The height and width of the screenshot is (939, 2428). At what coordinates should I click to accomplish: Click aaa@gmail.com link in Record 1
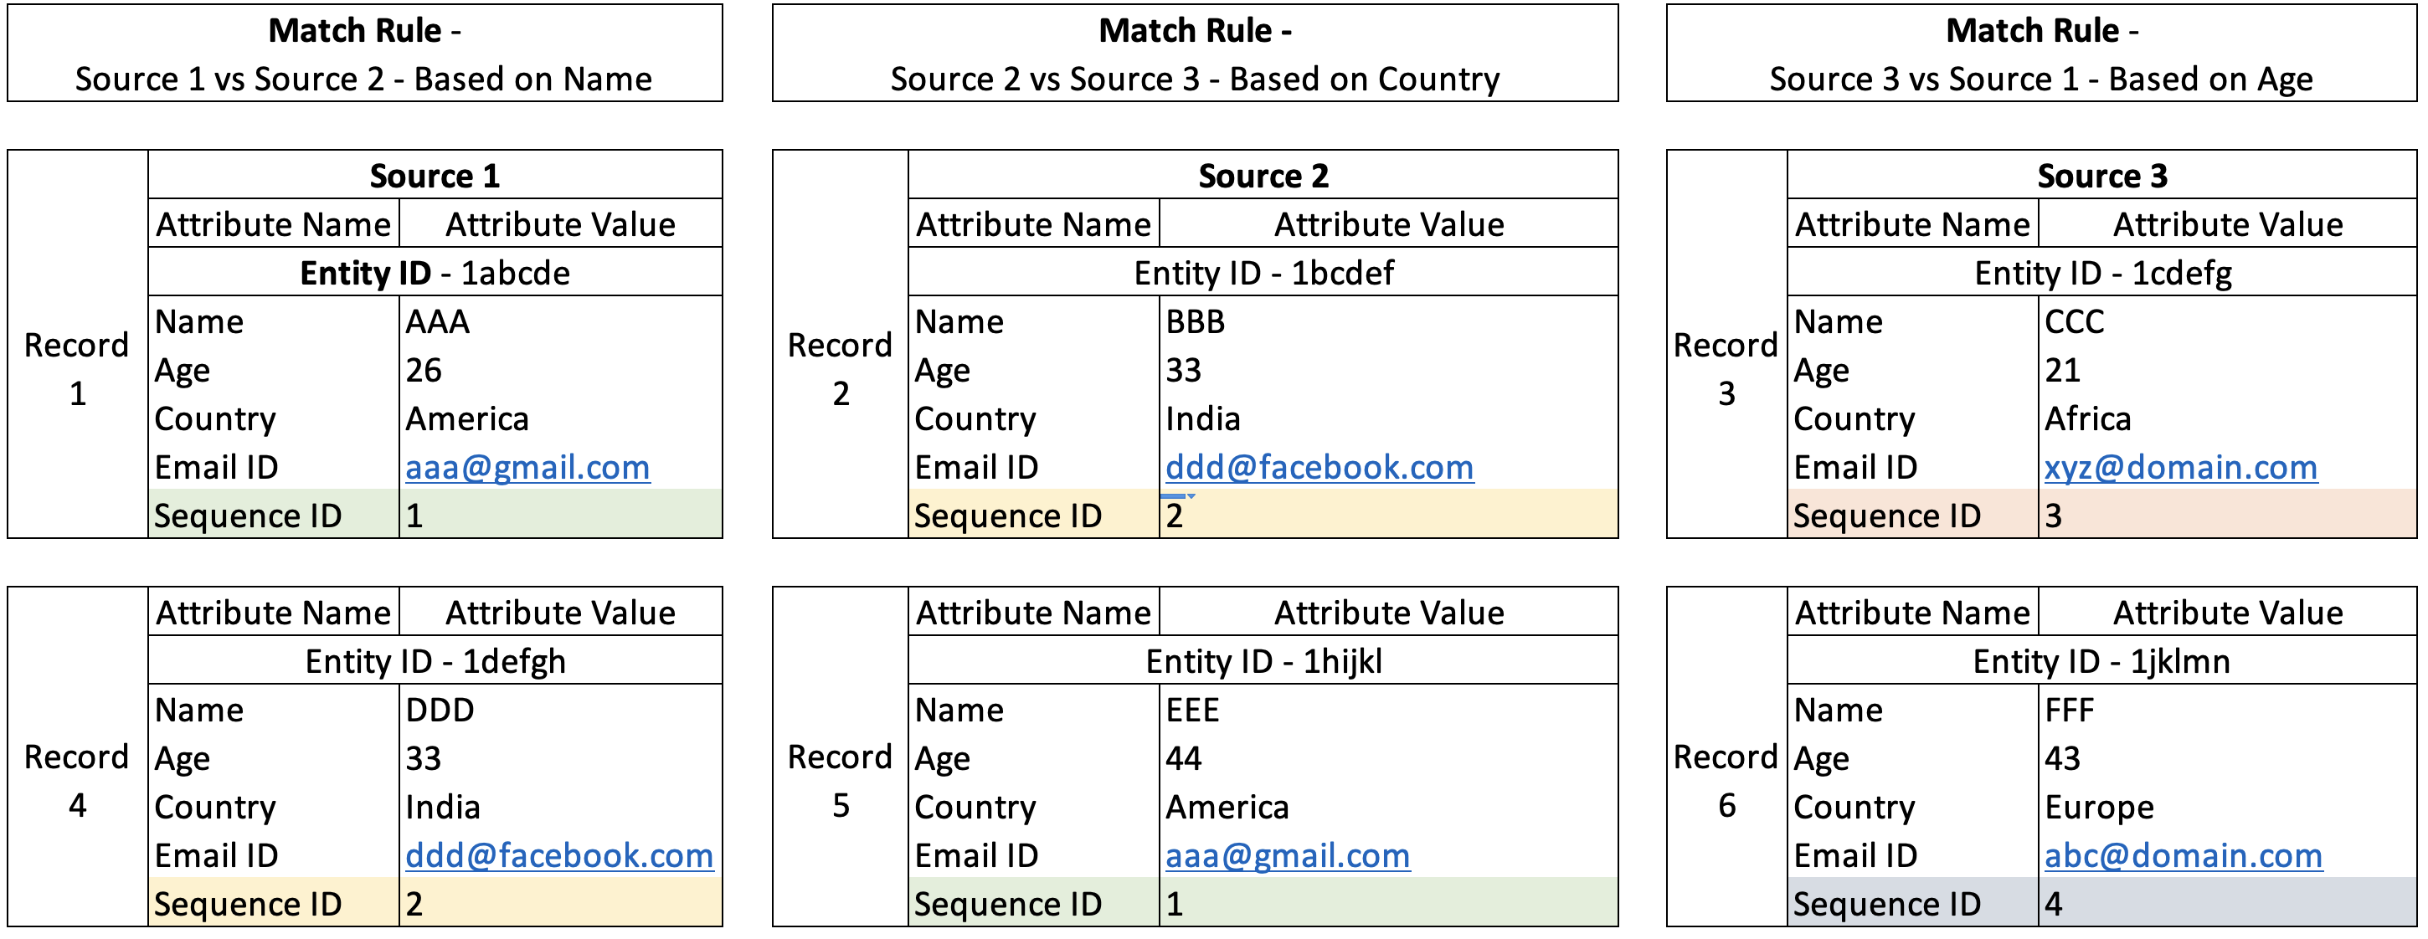coord(527,467)
